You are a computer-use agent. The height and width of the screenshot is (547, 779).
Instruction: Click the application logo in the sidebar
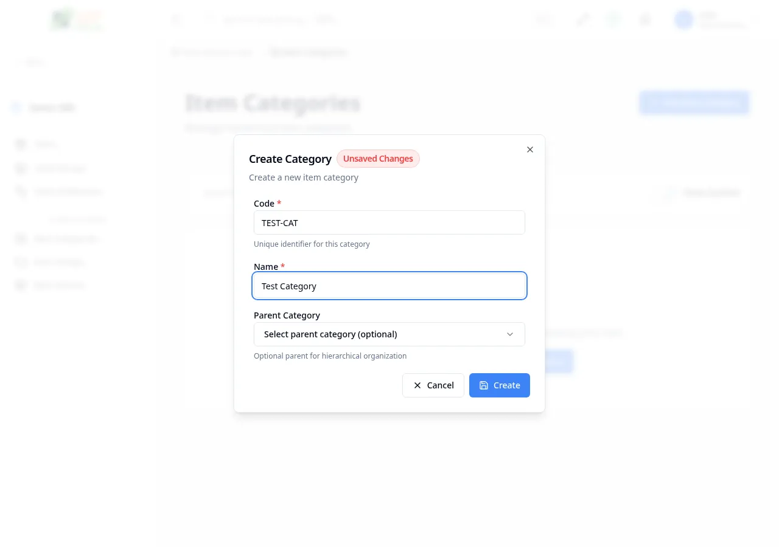point(77,19)
